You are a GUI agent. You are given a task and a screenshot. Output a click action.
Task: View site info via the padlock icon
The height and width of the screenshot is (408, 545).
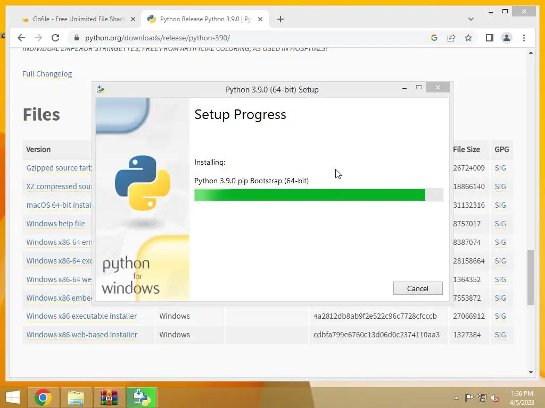(x=77, y=38)
